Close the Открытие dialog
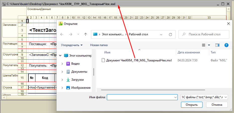Screen dimensions: 234x113 228,24
